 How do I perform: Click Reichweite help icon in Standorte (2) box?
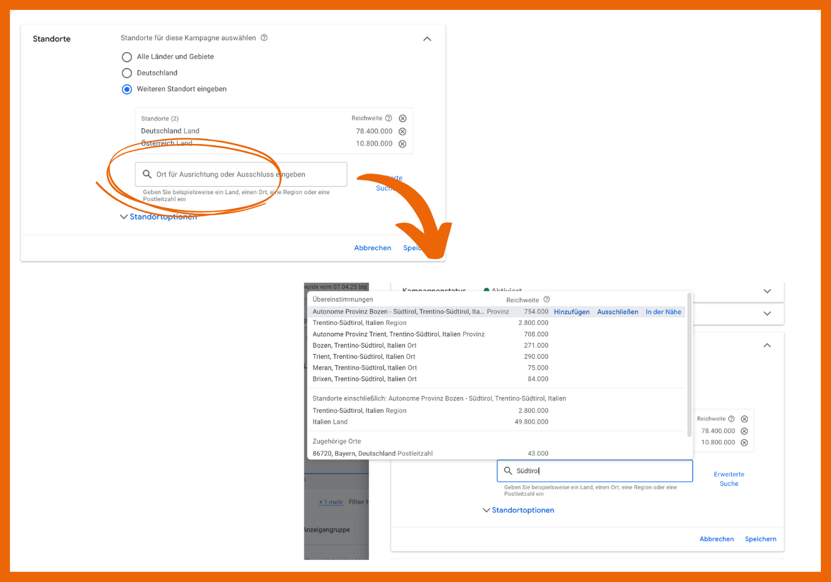click(388, 118)
